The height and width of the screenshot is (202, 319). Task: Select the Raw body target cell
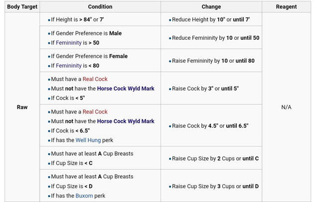pos(22,107)
